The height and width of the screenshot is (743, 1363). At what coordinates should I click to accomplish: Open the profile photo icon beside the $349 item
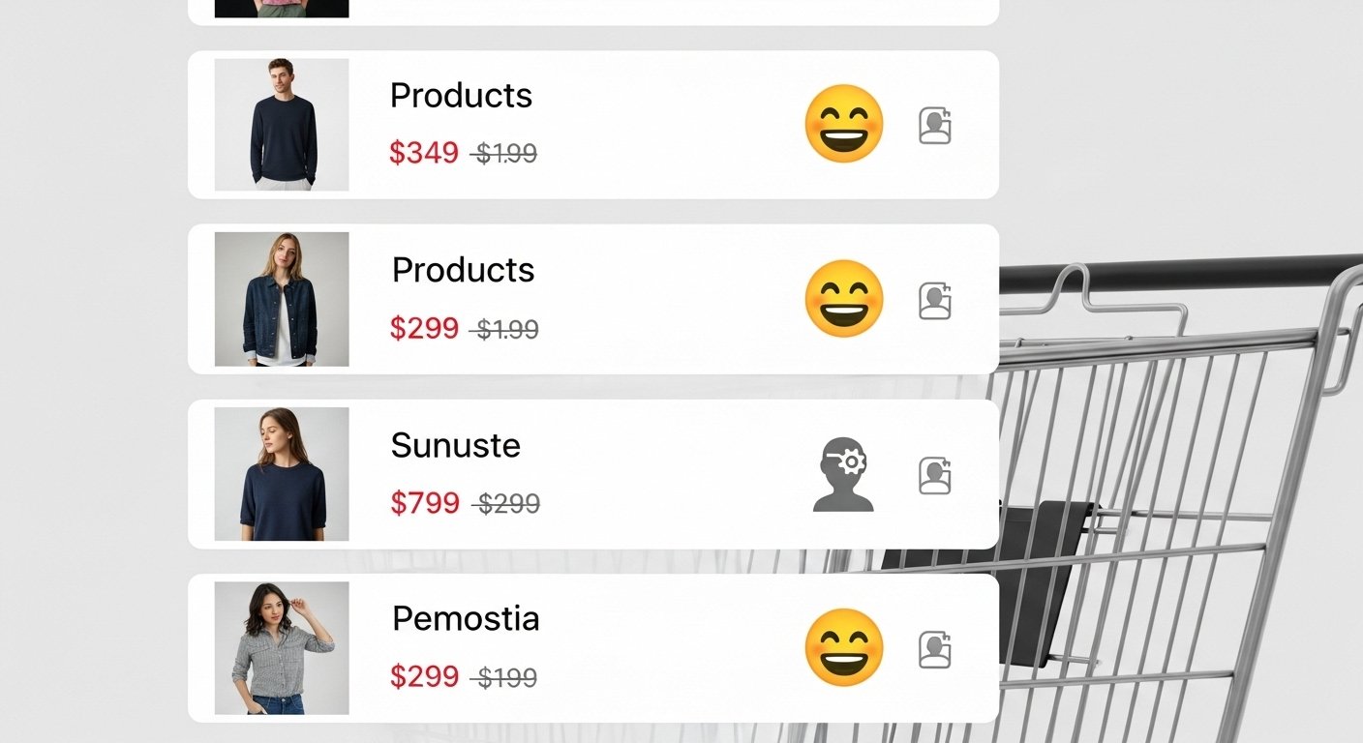(935, 125)
